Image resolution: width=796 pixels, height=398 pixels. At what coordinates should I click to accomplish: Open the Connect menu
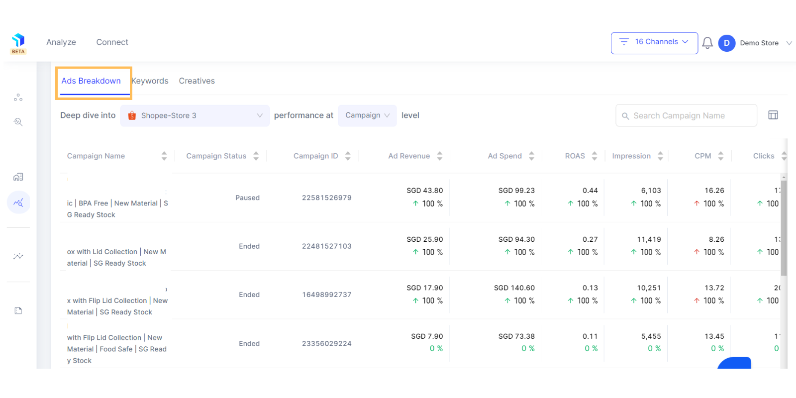click(x=112, y=42)
